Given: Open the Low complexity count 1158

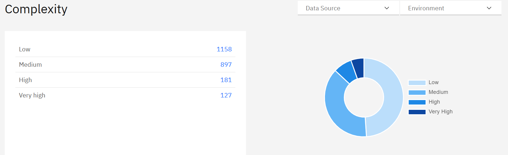Looking at the screenshot, I should (224, 49).
